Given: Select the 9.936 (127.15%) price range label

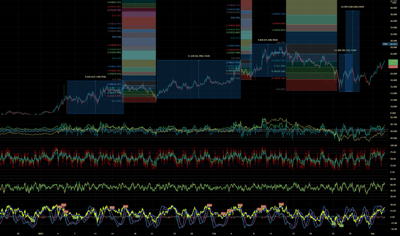Looking at the screenshot, I should (x=95, y=77).
